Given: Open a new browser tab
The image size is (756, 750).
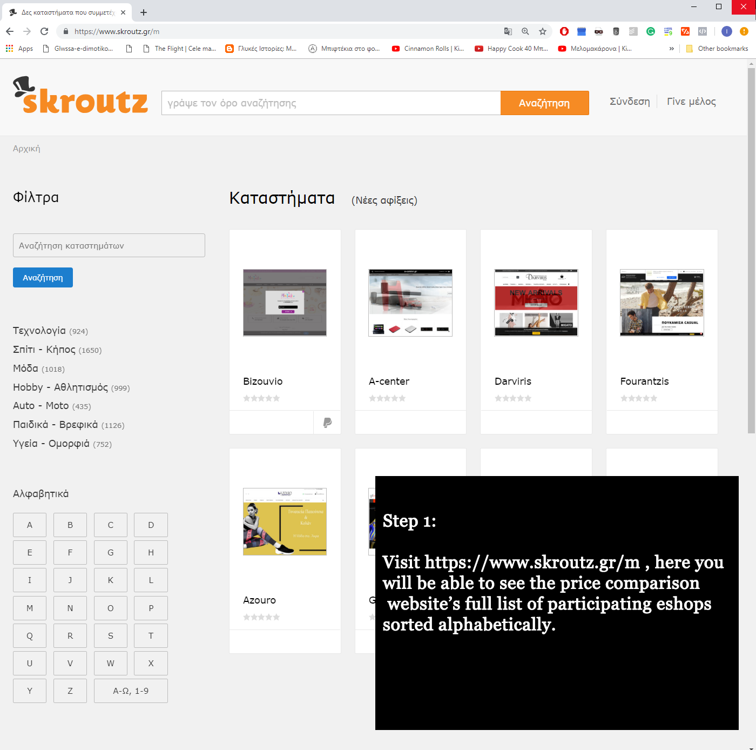Looking at the screenshot, I should point(144,12).
